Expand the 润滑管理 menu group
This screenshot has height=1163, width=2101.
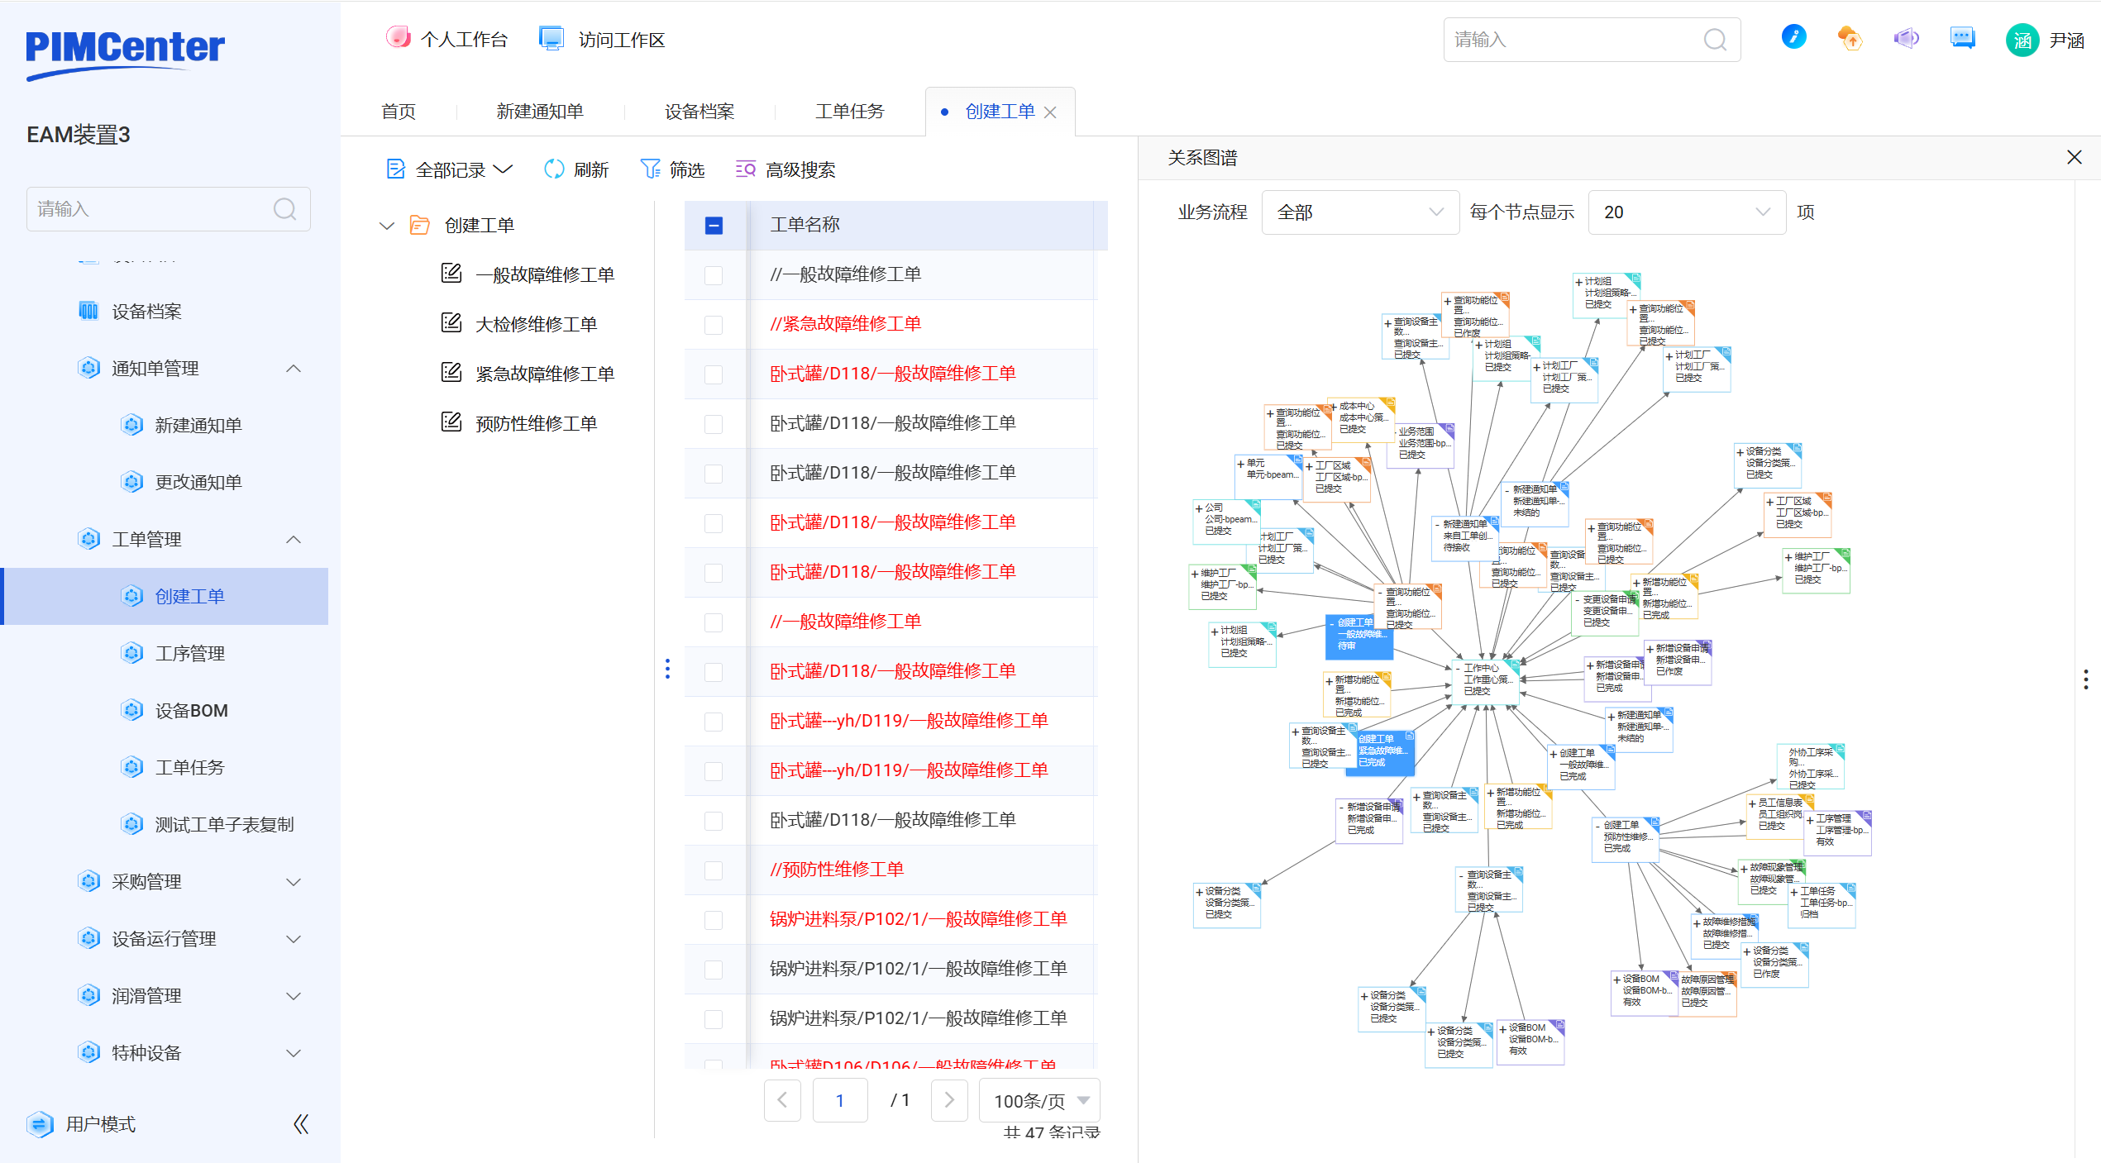click(x=294, y=995)
